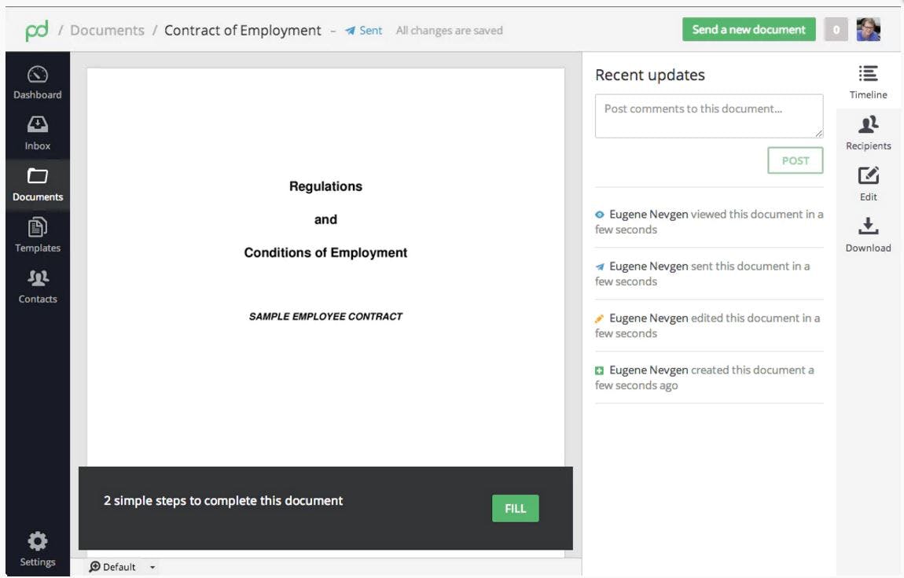Download the document
This screenshot has height=578, width=904.
click(x=869, y=235)
